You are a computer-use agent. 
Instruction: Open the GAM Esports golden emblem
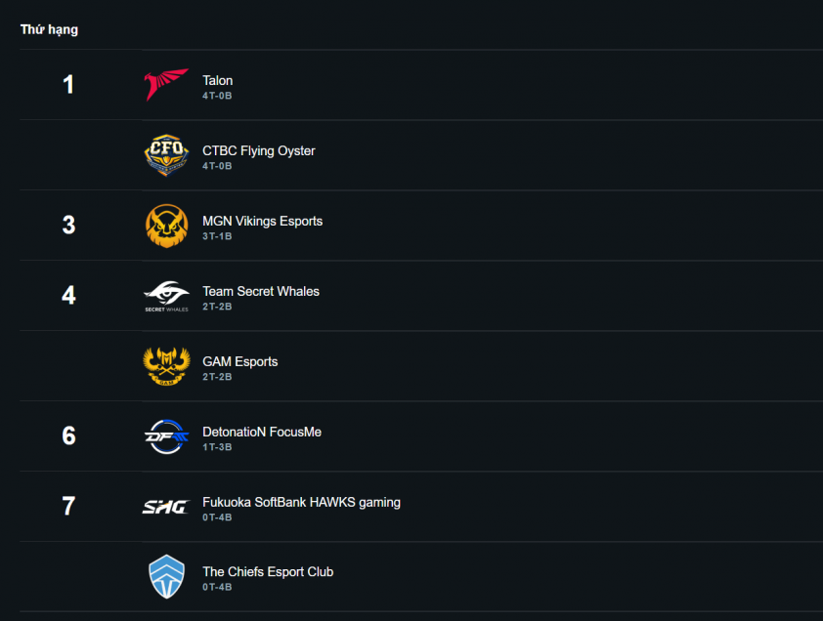[x=166, y=366]
